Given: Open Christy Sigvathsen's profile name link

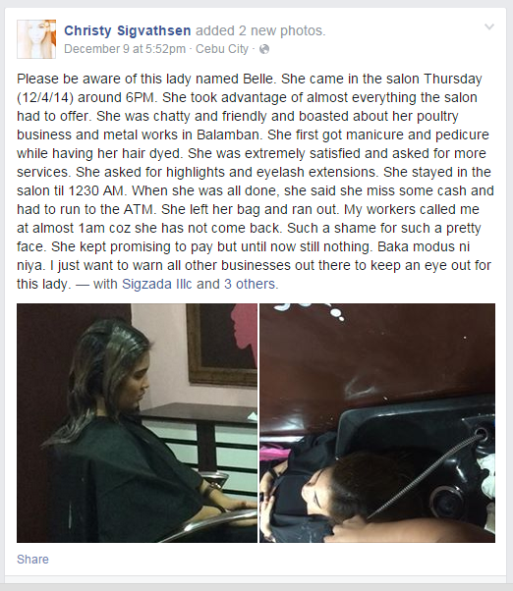Looking at the screenshot, I should pos(128,30).
